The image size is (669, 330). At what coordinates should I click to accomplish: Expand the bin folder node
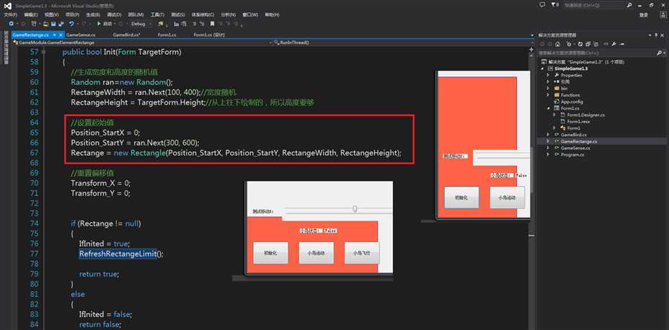549,88
